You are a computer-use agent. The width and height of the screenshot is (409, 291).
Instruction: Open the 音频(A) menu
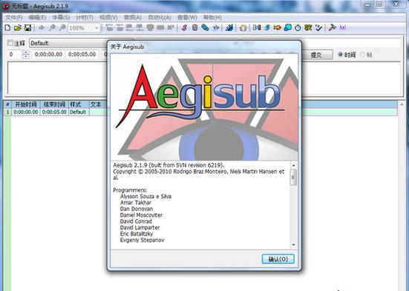[133, 18]
